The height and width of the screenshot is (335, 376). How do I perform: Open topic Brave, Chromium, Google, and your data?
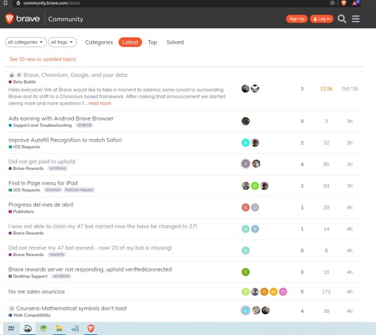pos(75,75)
